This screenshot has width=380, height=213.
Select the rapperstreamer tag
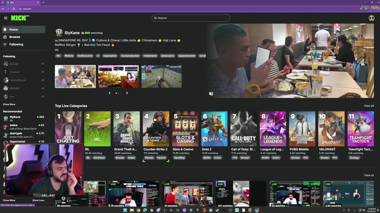tap(187, 56)
